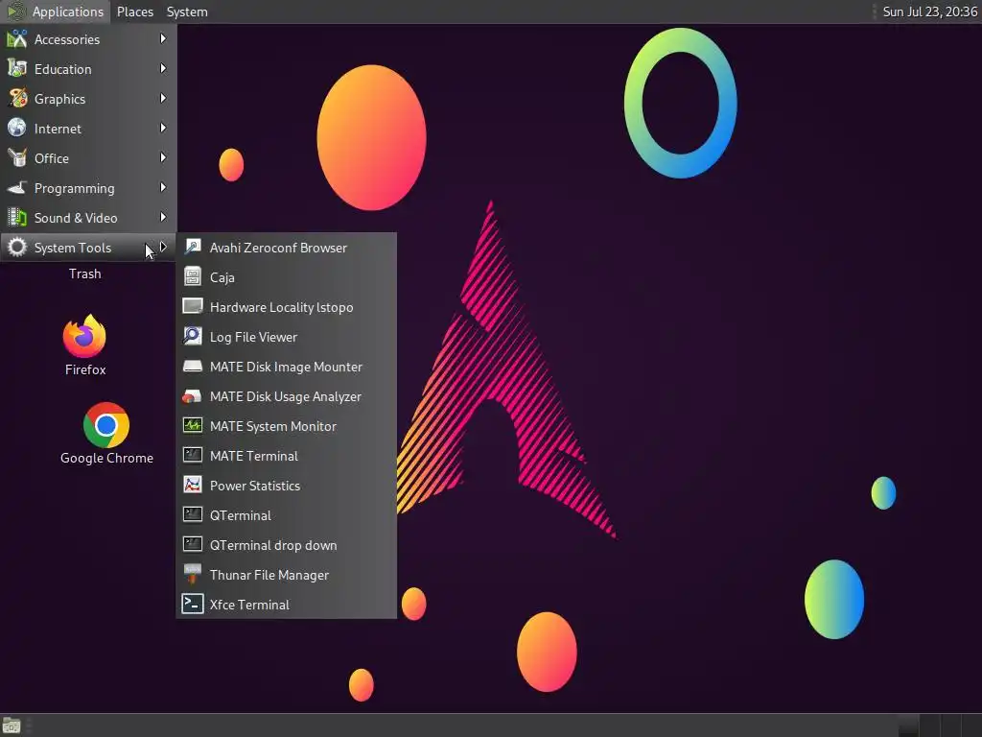Click the MATE Disk Image Mounter icon
The height and width of the screenshot is (737, 982).
point(192,366)
